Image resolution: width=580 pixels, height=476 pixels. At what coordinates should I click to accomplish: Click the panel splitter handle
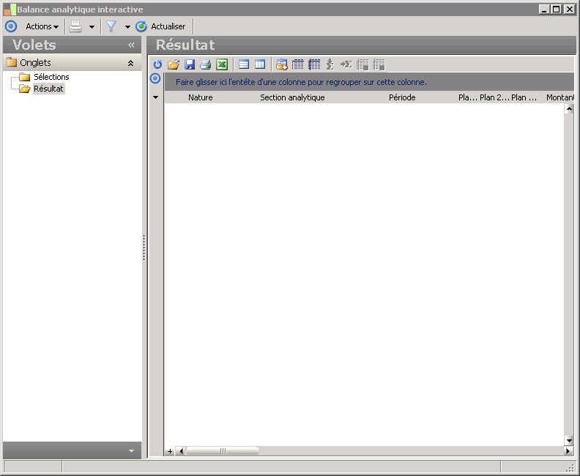[144, 248]
